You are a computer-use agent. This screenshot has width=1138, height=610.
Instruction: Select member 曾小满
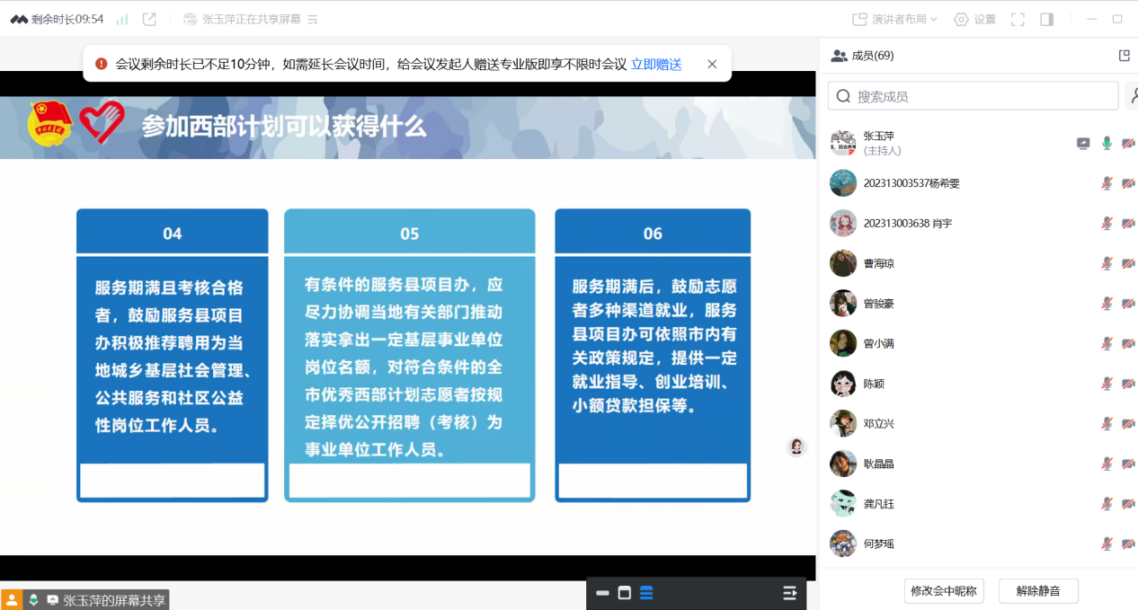(x=879, y=343)
